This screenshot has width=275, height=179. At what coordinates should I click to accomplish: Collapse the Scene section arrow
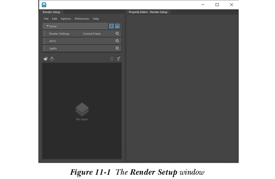pos(47,26)
